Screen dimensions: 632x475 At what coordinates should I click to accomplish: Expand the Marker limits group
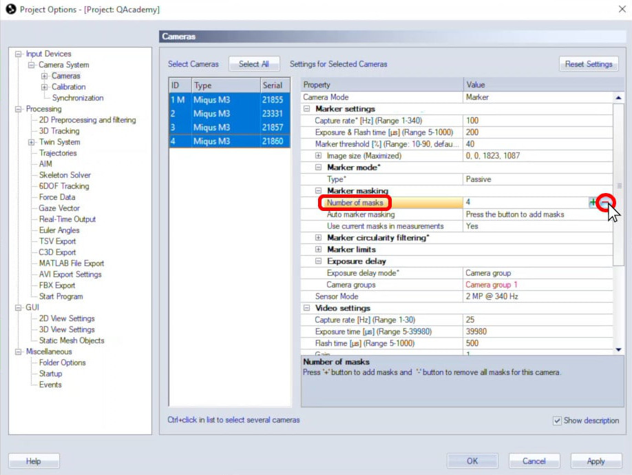319,250
